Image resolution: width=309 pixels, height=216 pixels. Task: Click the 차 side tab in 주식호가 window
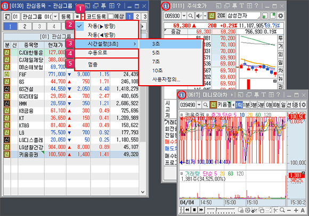(280, 70)
